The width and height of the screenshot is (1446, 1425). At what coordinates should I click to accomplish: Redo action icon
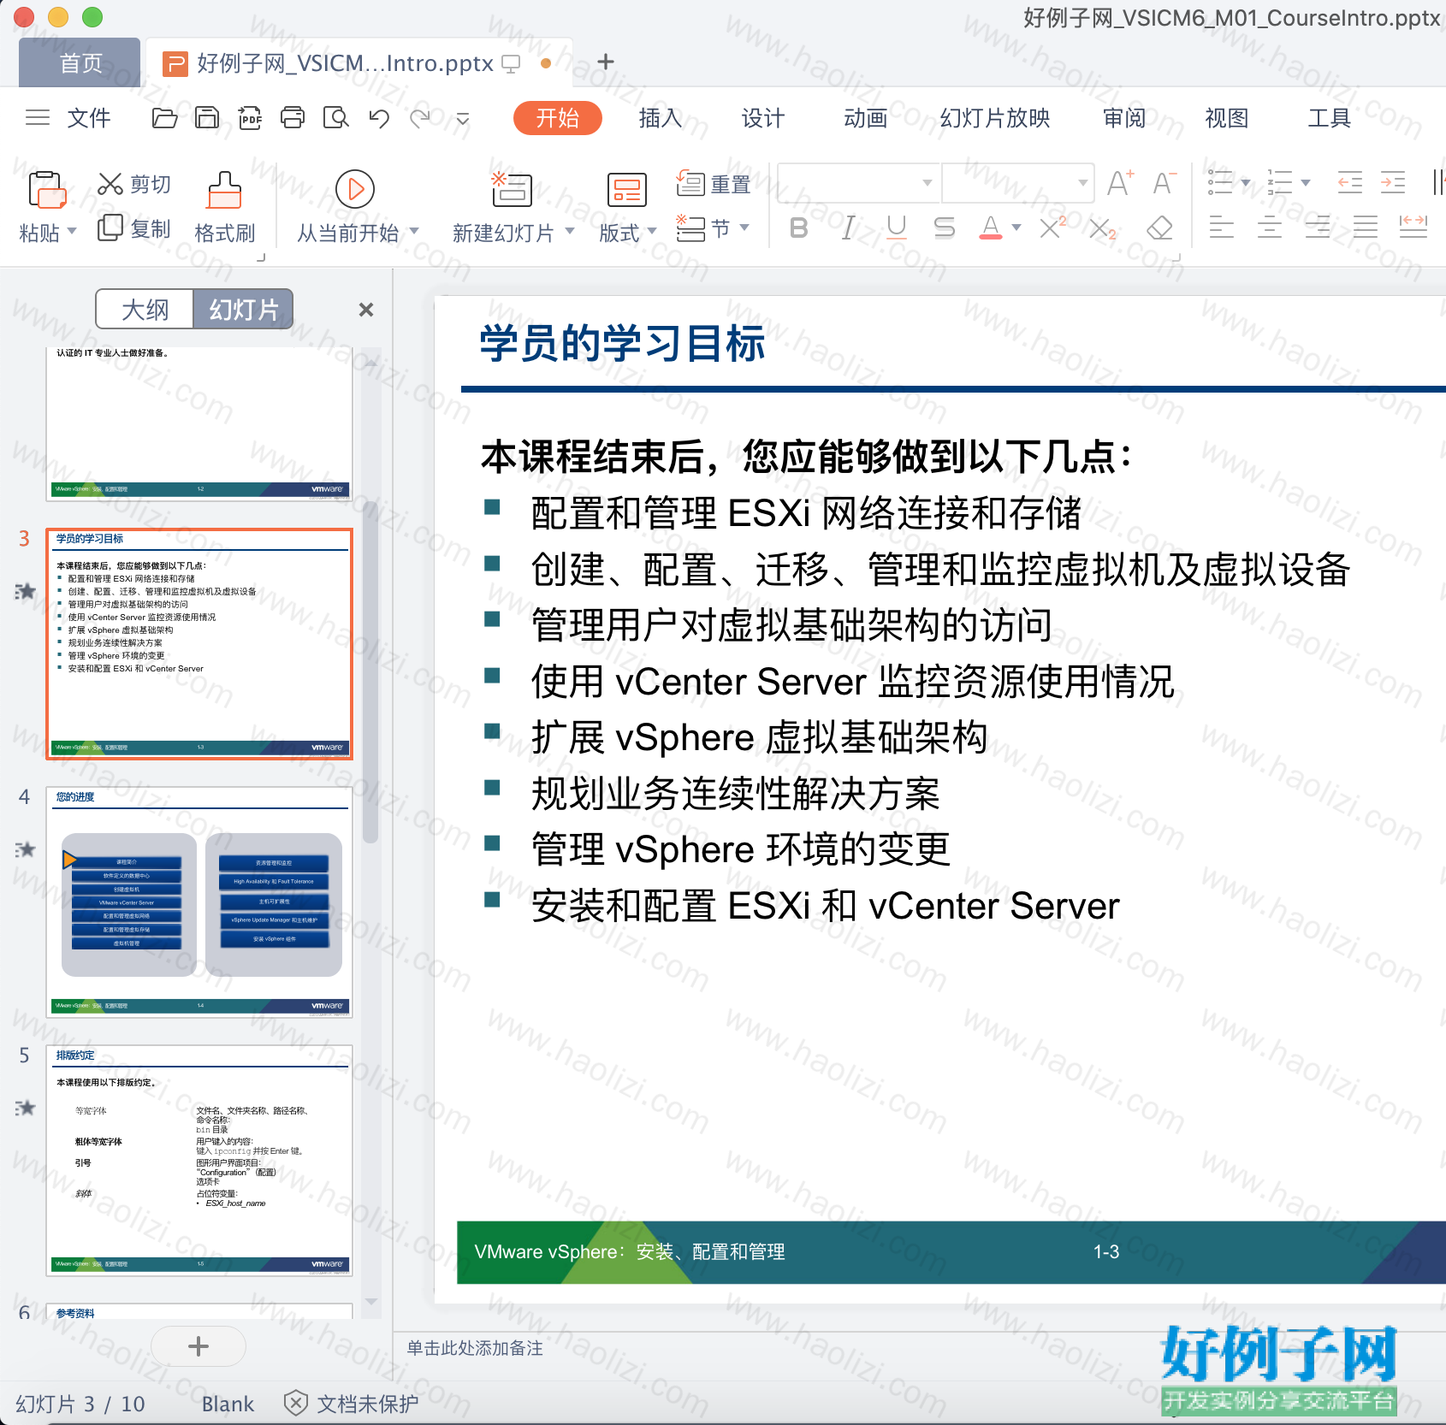click(420, 118)
